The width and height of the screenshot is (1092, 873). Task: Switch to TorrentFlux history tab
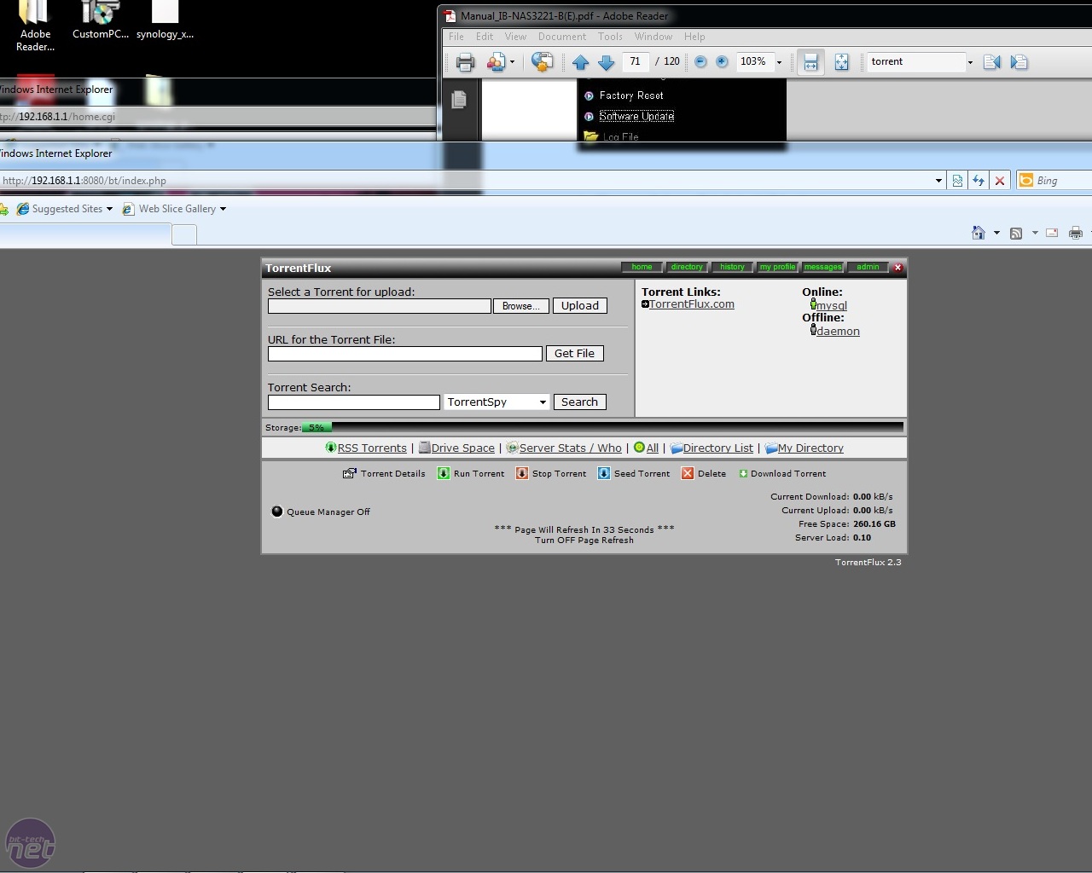click(732, 267)
